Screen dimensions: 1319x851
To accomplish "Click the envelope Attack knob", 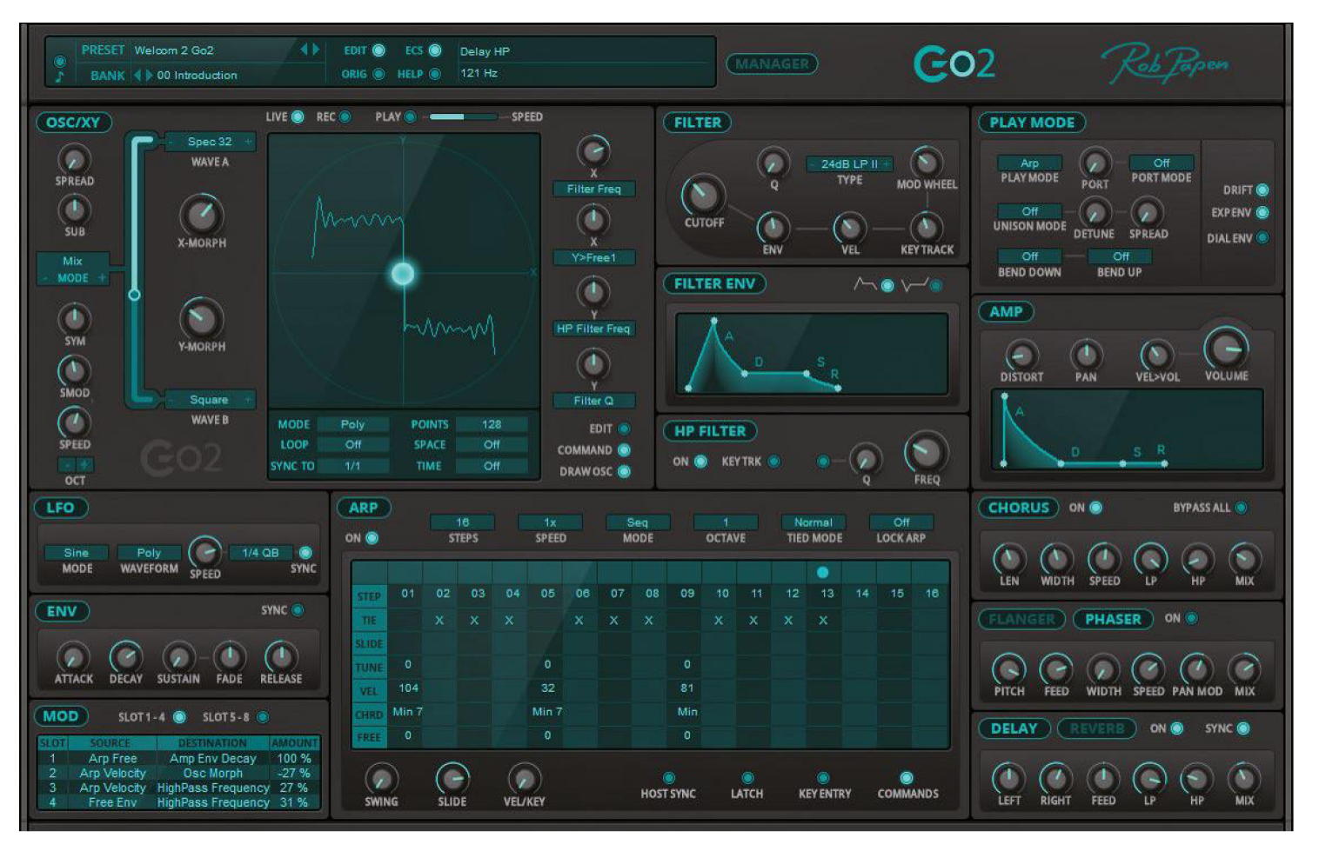I will tap(73, 656).
